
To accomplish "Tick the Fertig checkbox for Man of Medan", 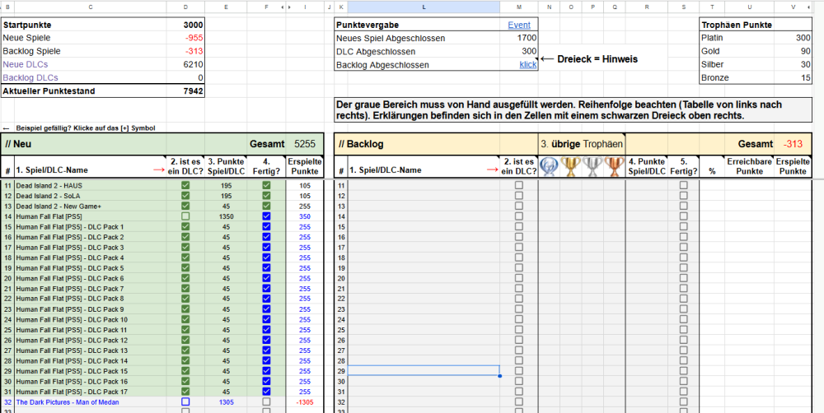I will (266, 402).
